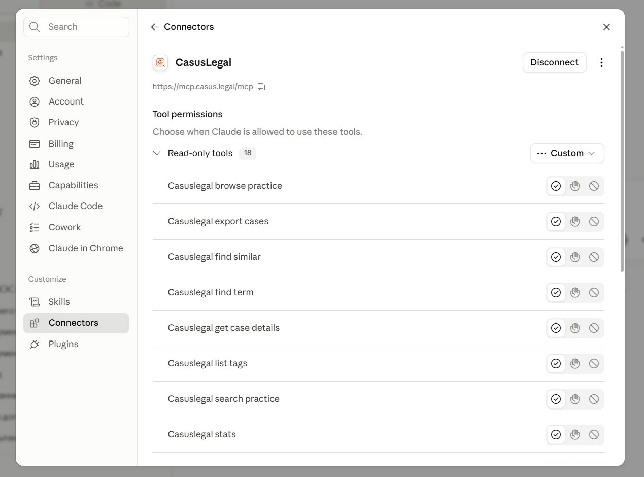The height and width of the screenshot is (477, 644).
Task: Click the Plugins plug icon
Action: click(x=35, y=344)
